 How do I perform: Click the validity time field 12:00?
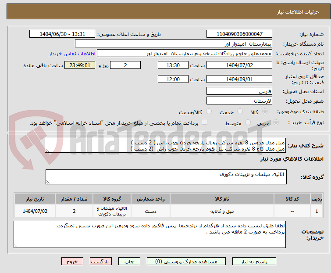click(x=173, y=79)
